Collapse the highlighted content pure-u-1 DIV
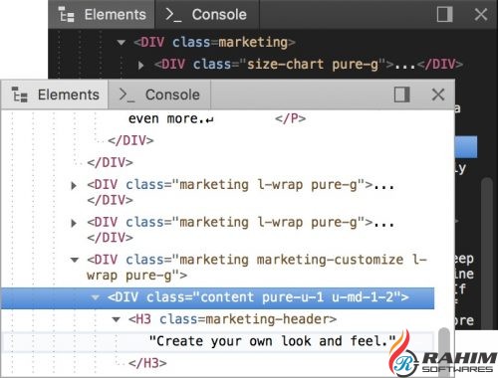This screenshot has width=498, height=378. tap(96, 297)
